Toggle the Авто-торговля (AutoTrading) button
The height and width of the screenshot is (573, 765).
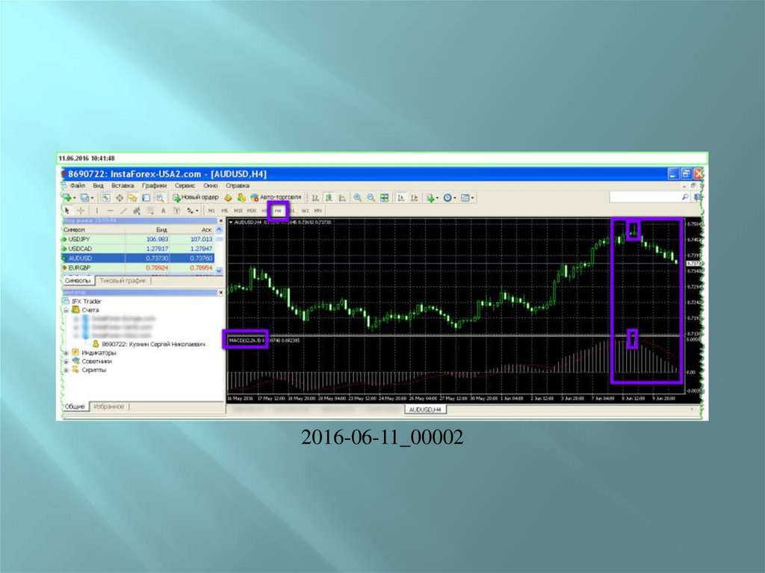point(276,197)
